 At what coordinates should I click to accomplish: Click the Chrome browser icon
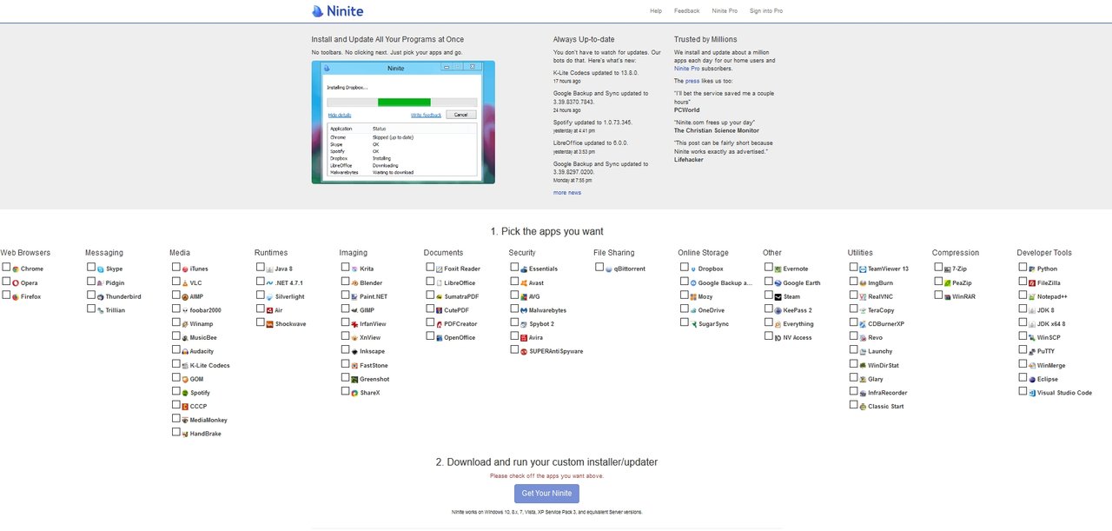(x=16, y=269)
